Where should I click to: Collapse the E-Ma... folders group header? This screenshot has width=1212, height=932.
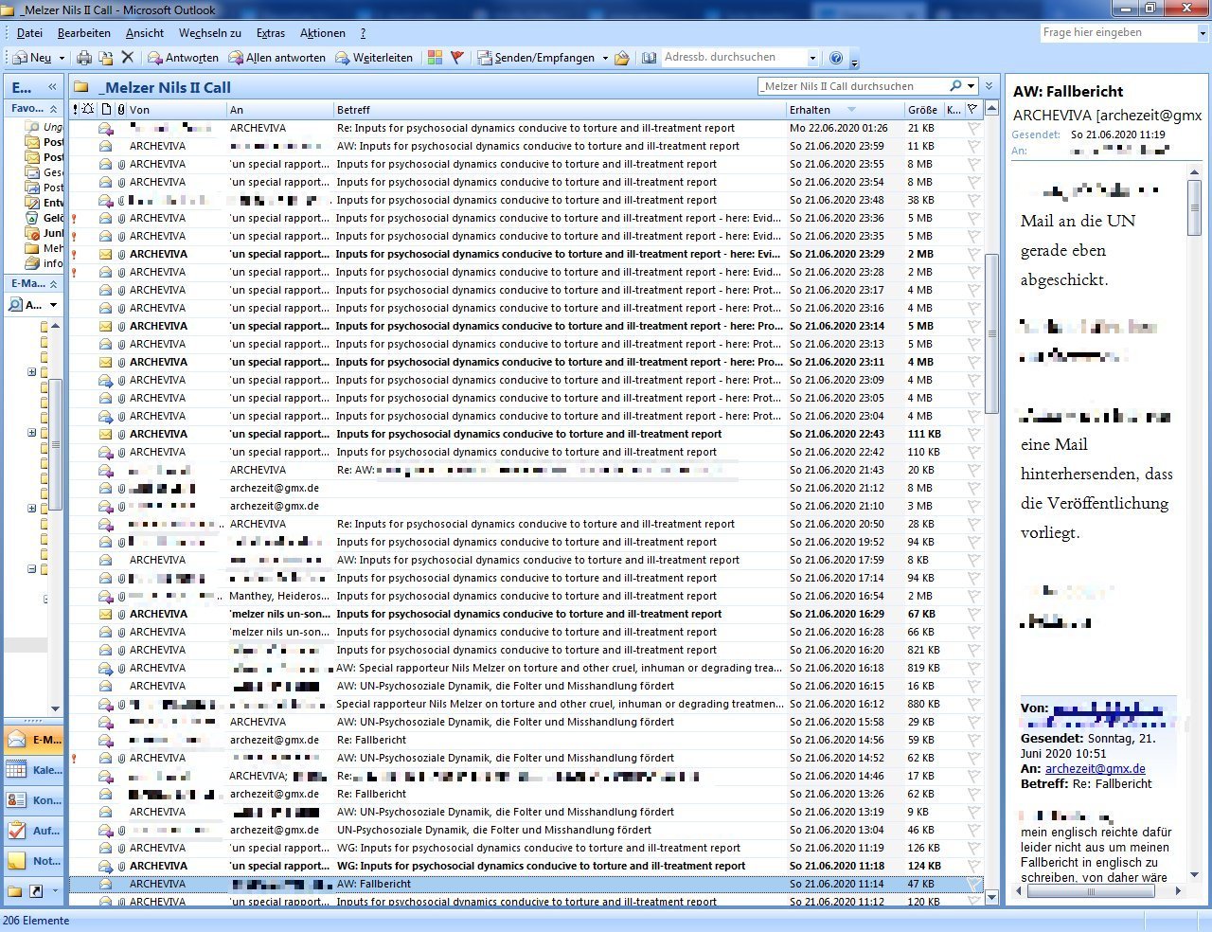tap(54, 283)
